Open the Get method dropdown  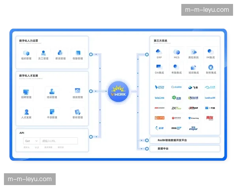[32, 141]
